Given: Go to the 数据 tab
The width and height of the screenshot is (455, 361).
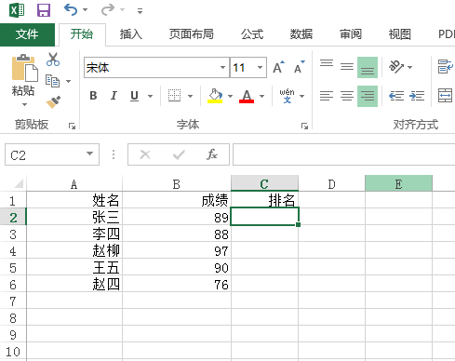Looking at the screenshot, I should pos(301,34).
